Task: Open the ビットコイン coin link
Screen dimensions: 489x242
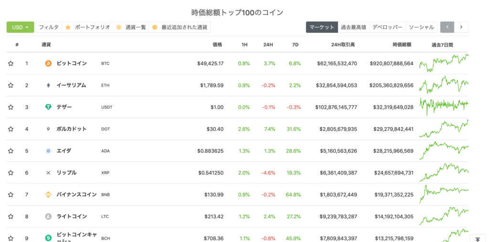Action: click(72, 64)
